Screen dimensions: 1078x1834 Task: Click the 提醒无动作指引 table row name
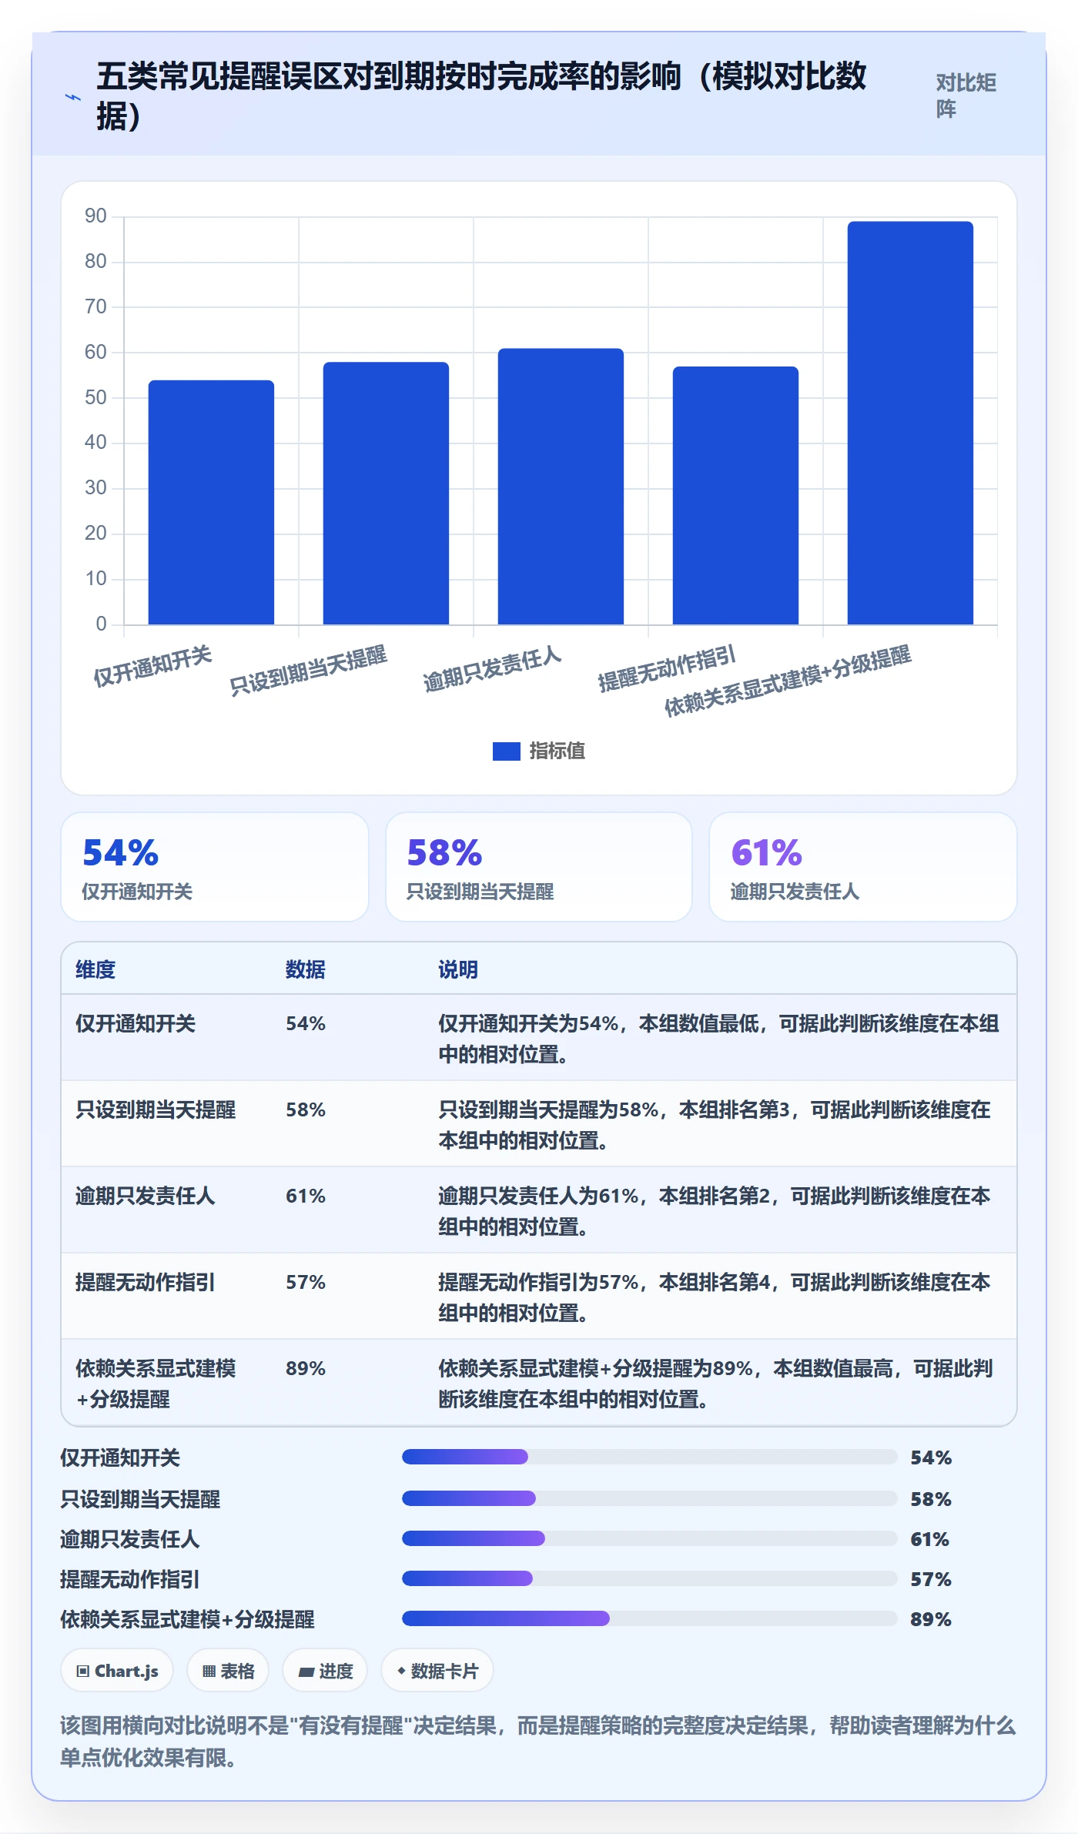pos(146,1282)
